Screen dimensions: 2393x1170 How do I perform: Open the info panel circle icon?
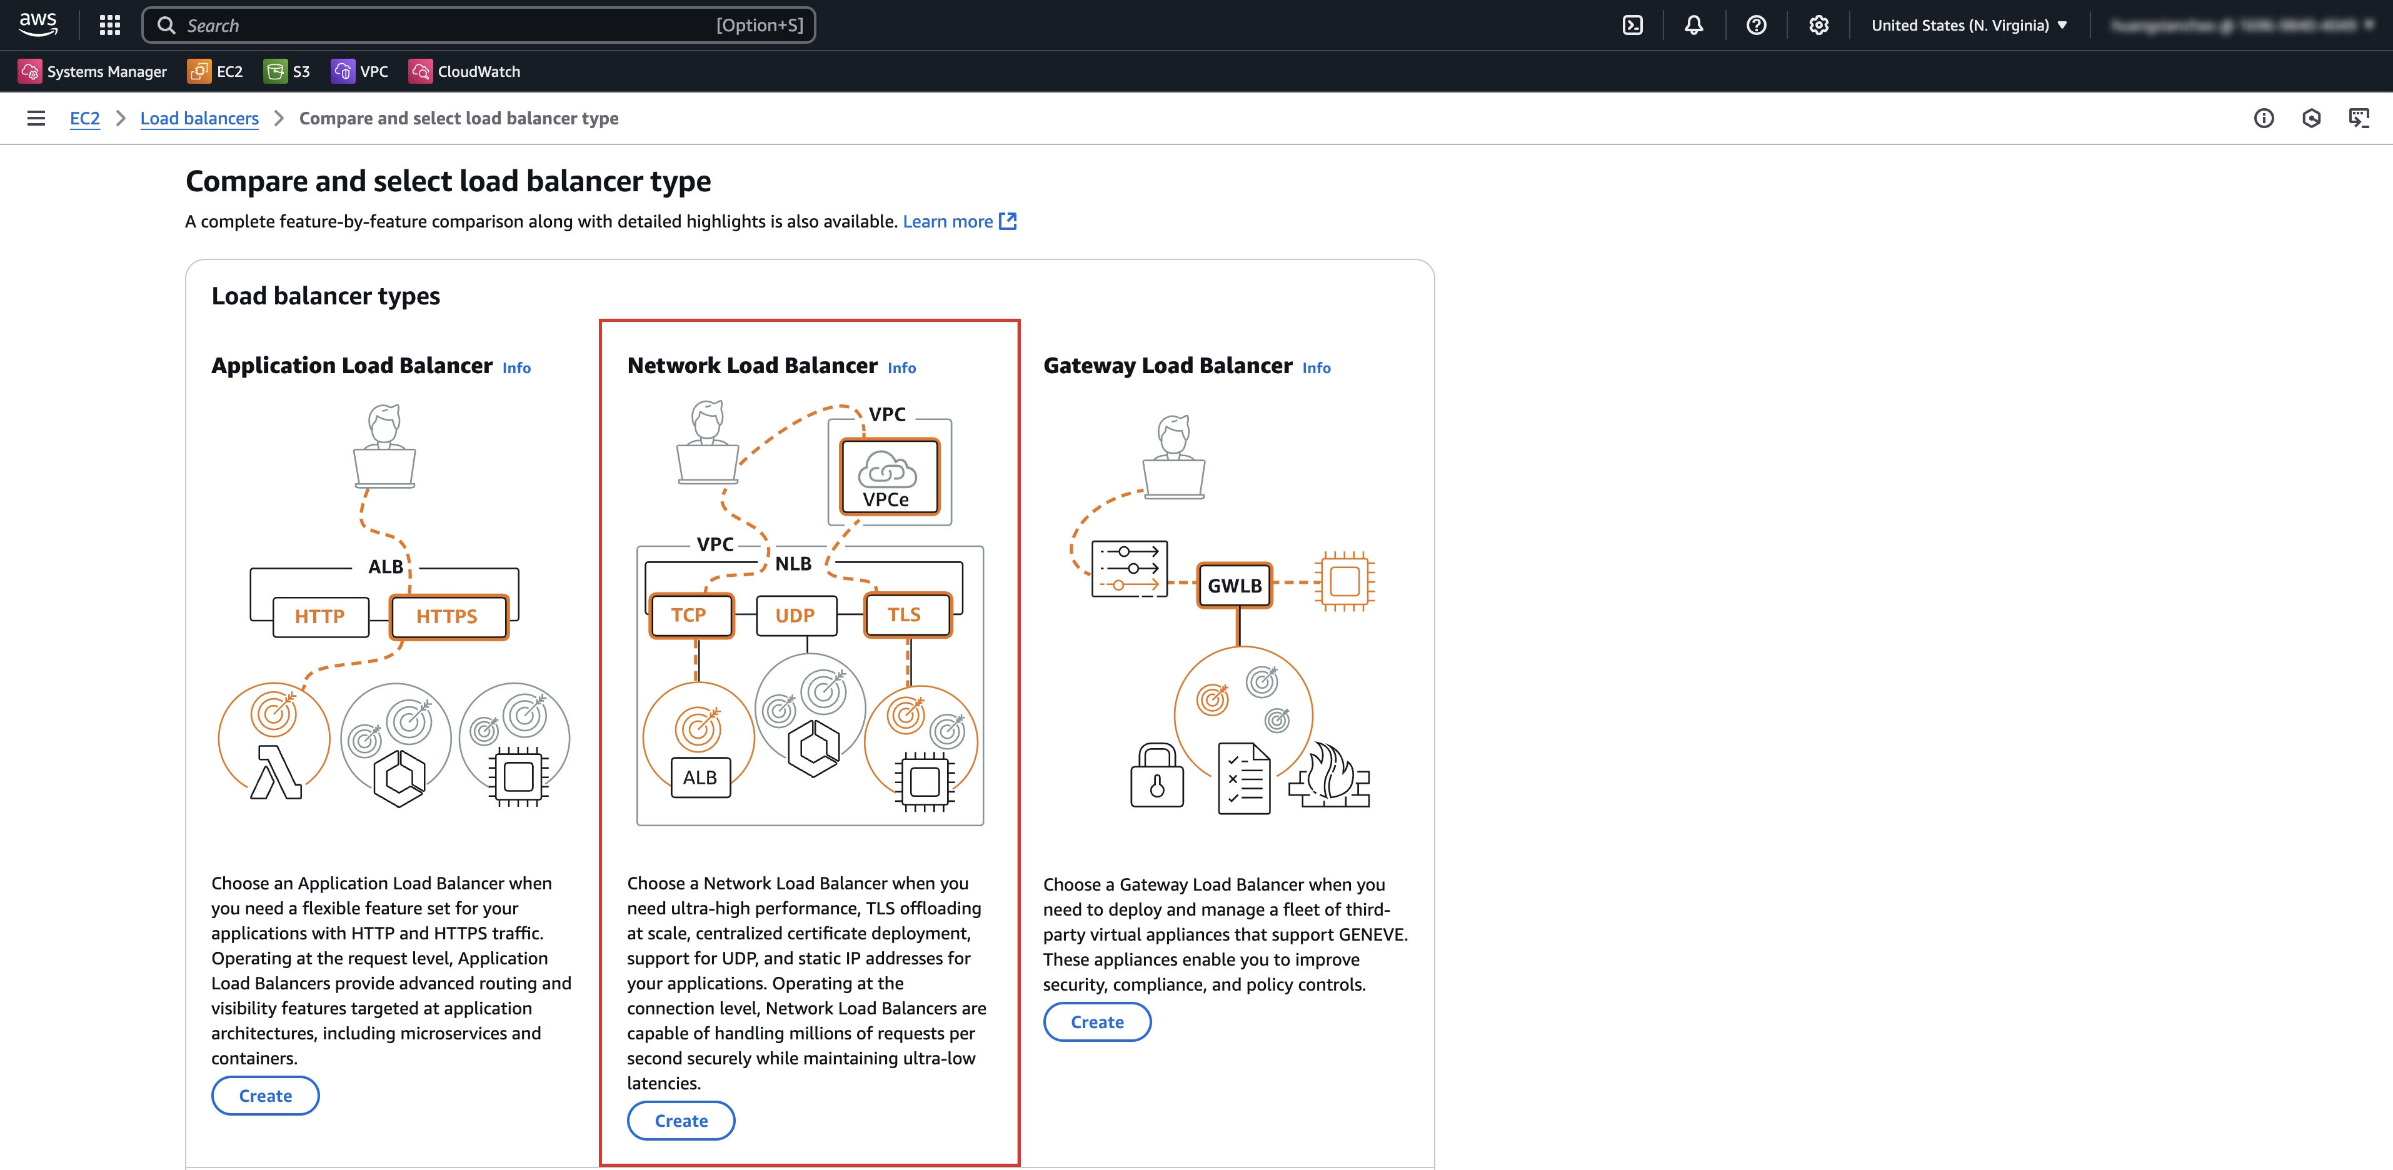point(2263,118)
